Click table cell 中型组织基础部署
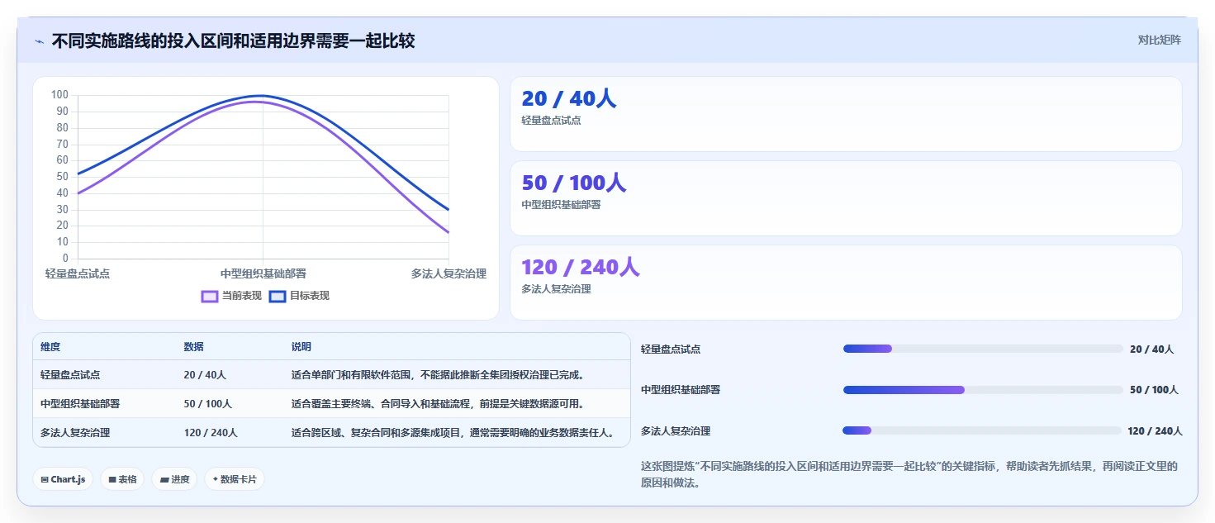Viewport: 1215px width, 523px height. [80, 404]
